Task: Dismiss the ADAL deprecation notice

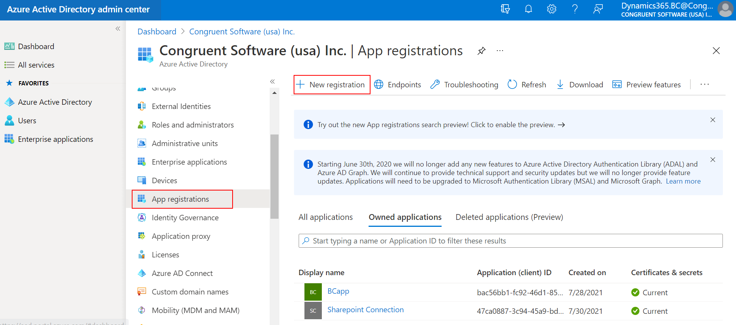Action: pyautogui.click(x=713, y=160)
